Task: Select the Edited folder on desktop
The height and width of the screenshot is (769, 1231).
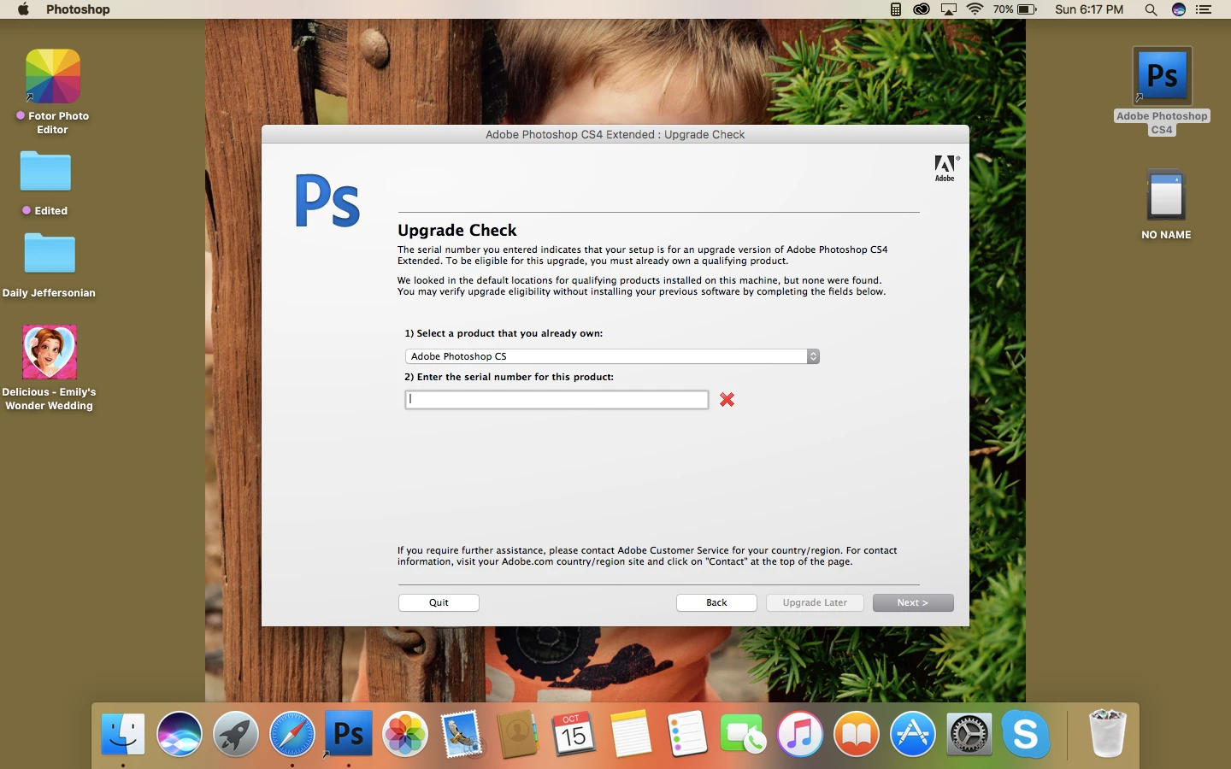Action: pyautogui.click(x=45, y=172)
